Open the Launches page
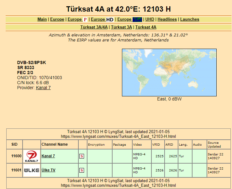The height and width of the screenshot is (189, 232). click(x=190, y=19)
